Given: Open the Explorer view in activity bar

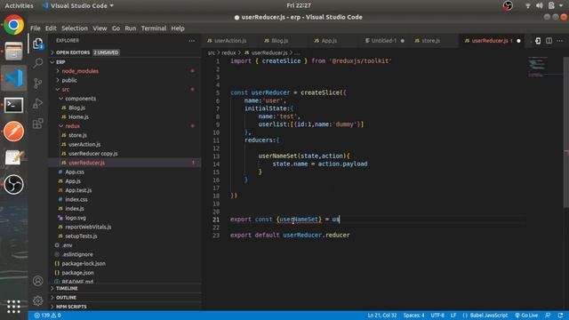Looking at the screenshot, I should [x=37, y=44].
